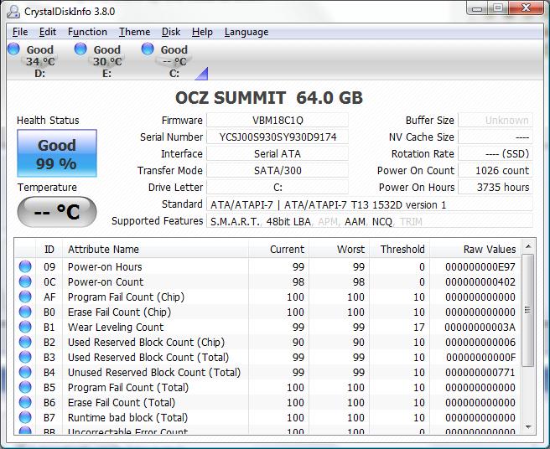Select the Wear Leveling Count attribute name
This screenshot has width=550, height=449.
pyautogui.click(x=116, y=327)
